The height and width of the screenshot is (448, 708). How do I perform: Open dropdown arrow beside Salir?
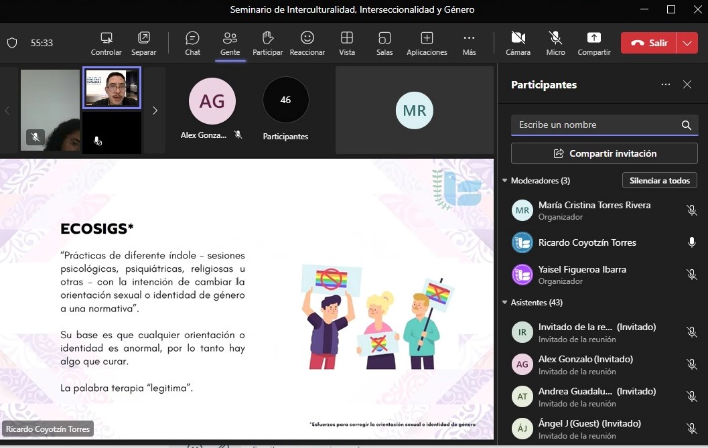pos(687,43)
